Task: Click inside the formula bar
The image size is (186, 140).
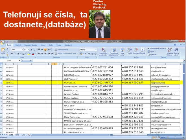Action: point(108,61)
